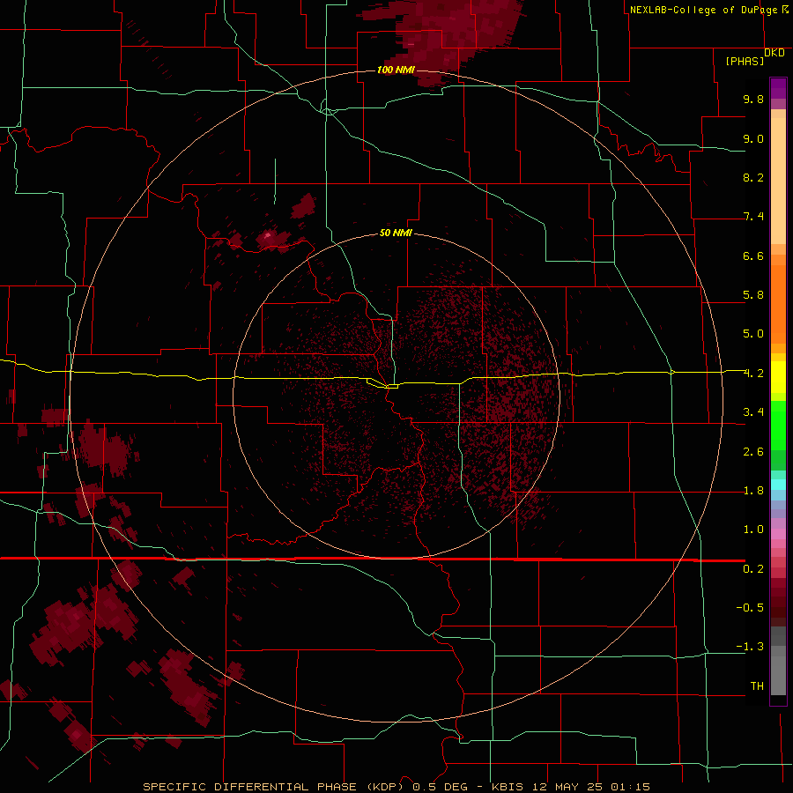Select the 9.8 value on the color scale

pos(753,99)
